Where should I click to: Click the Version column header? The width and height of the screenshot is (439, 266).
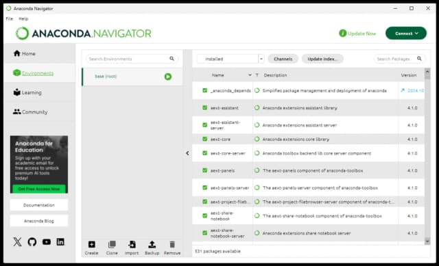click(409, 75)
